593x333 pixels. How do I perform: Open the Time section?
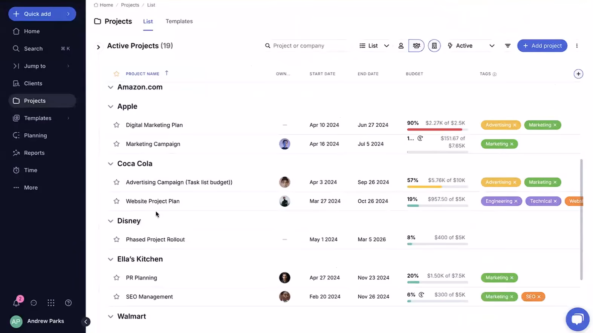tap(42, 170)
